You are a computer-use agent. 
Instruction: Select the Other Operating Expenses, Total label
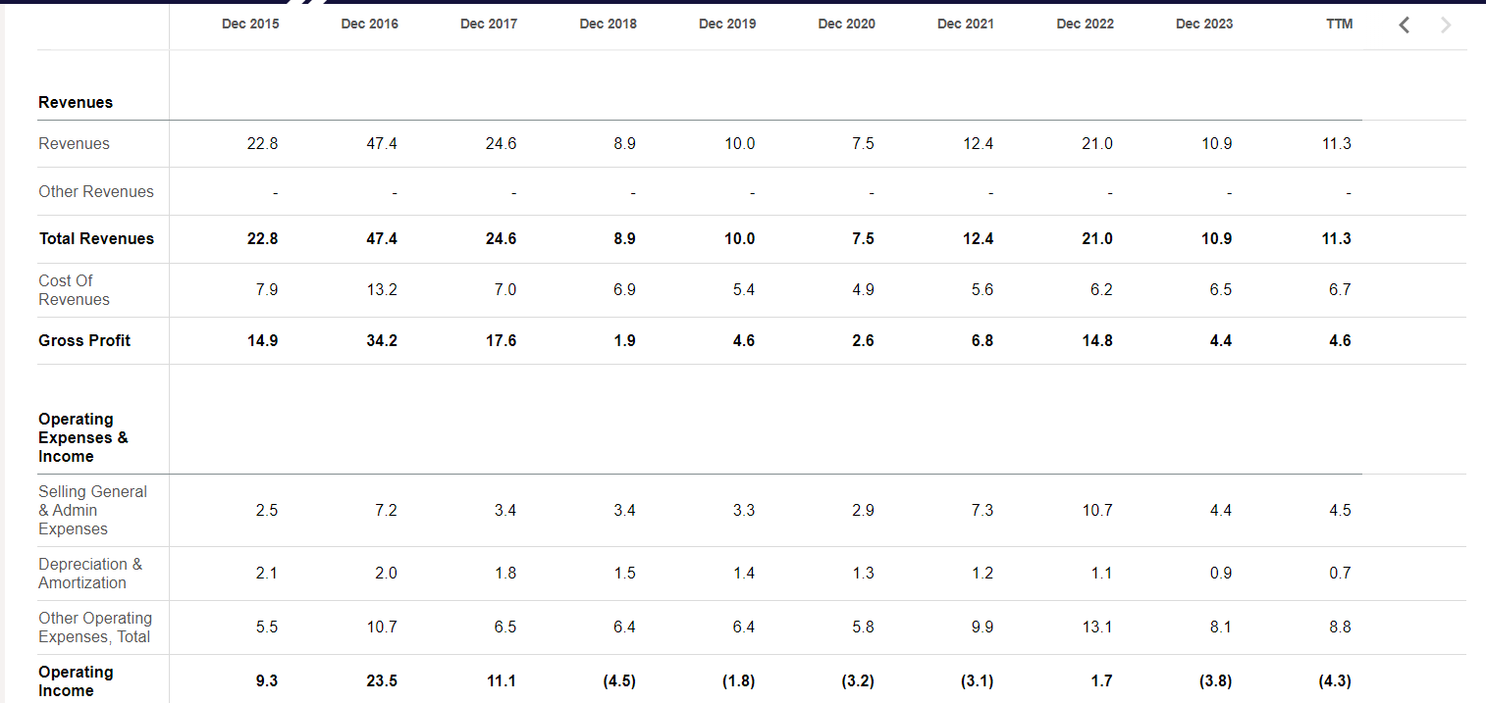tap(95, 628)
